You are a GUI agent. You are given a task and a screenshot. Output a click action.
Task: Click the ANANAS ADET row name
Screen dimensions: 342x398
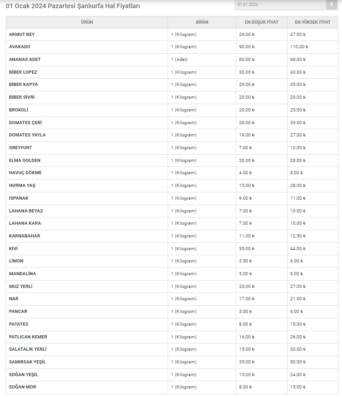(25, 60)
